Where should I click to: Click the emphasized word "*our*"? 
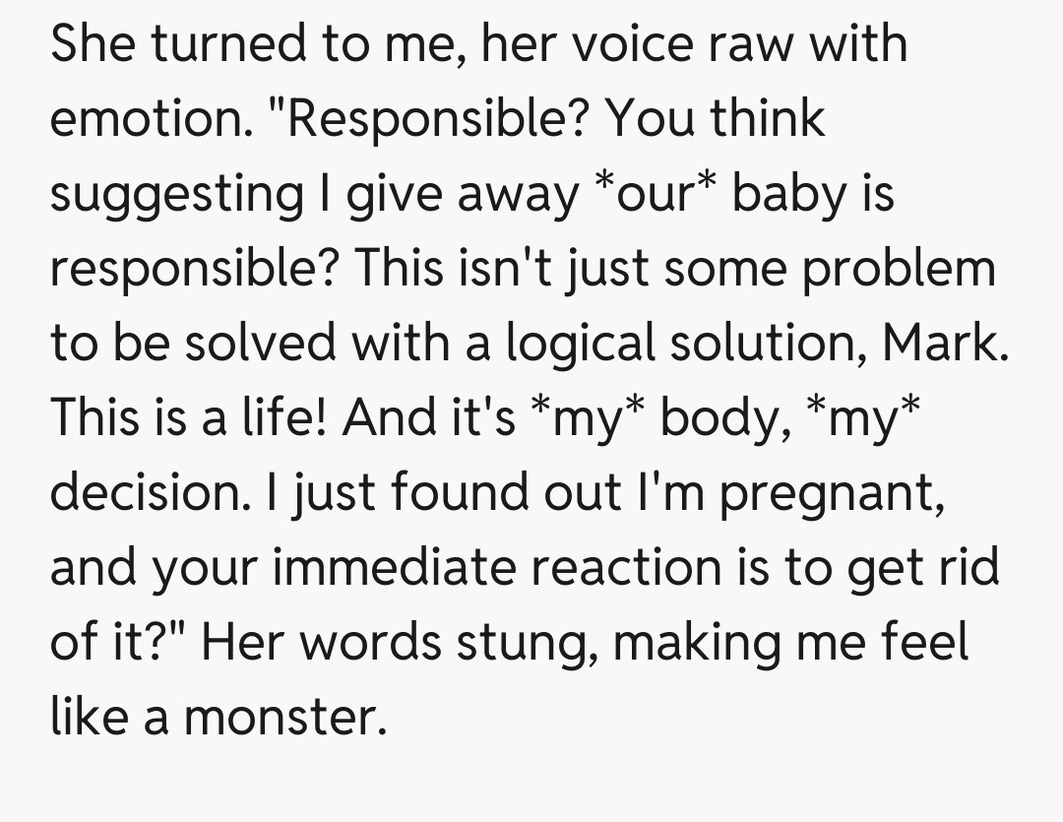coord(654,194)
